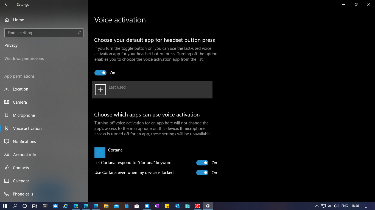Click the Location pin icon
Viewport: 375px width, 210px height.
pos(7,89)
